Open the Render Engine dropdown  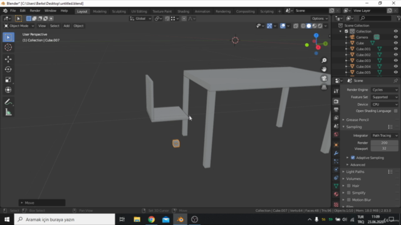click(x=384, y=90)
